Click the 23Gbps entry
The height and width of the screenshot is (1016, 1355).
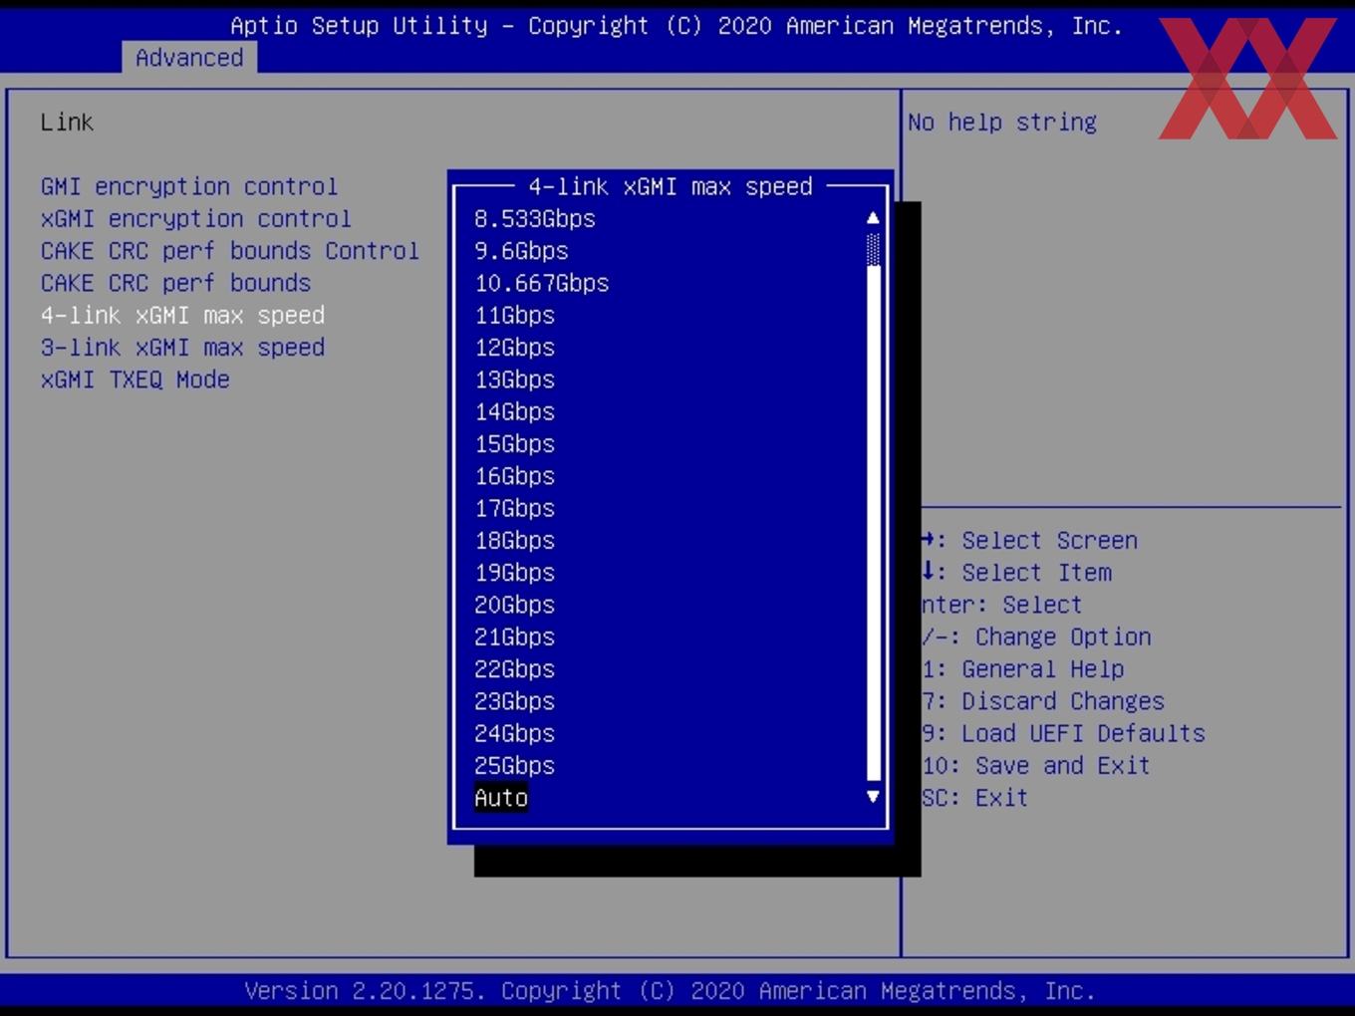(x=514, y=701)
